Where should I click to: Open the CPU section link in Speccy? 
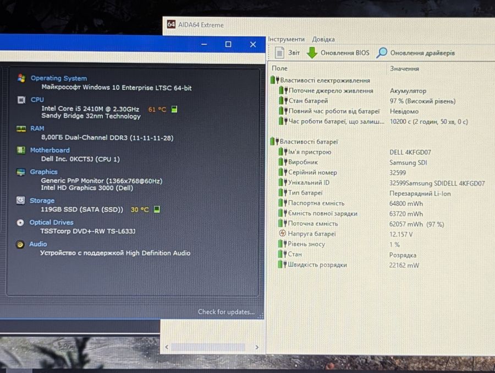point(37,100)
